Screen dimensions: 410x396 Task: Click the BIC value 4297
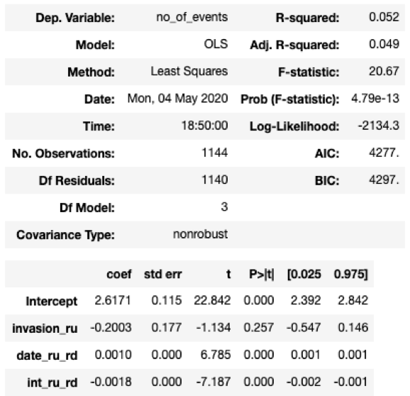384,180
